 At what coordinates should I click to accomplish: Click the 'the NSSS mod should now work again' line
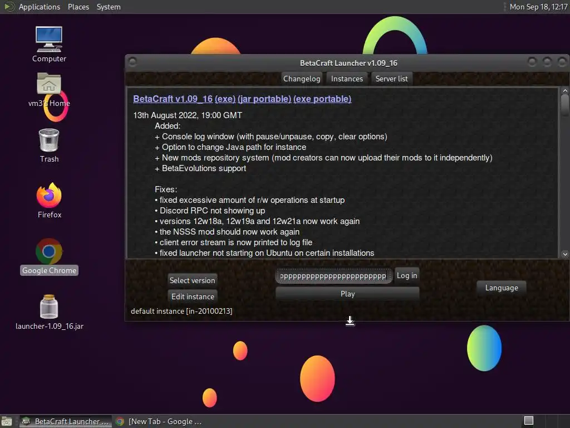coord(227,231)
